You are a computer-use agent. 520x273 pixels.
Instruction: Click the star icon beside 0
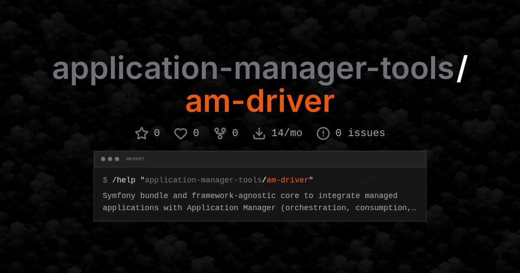tap(142, 133)
